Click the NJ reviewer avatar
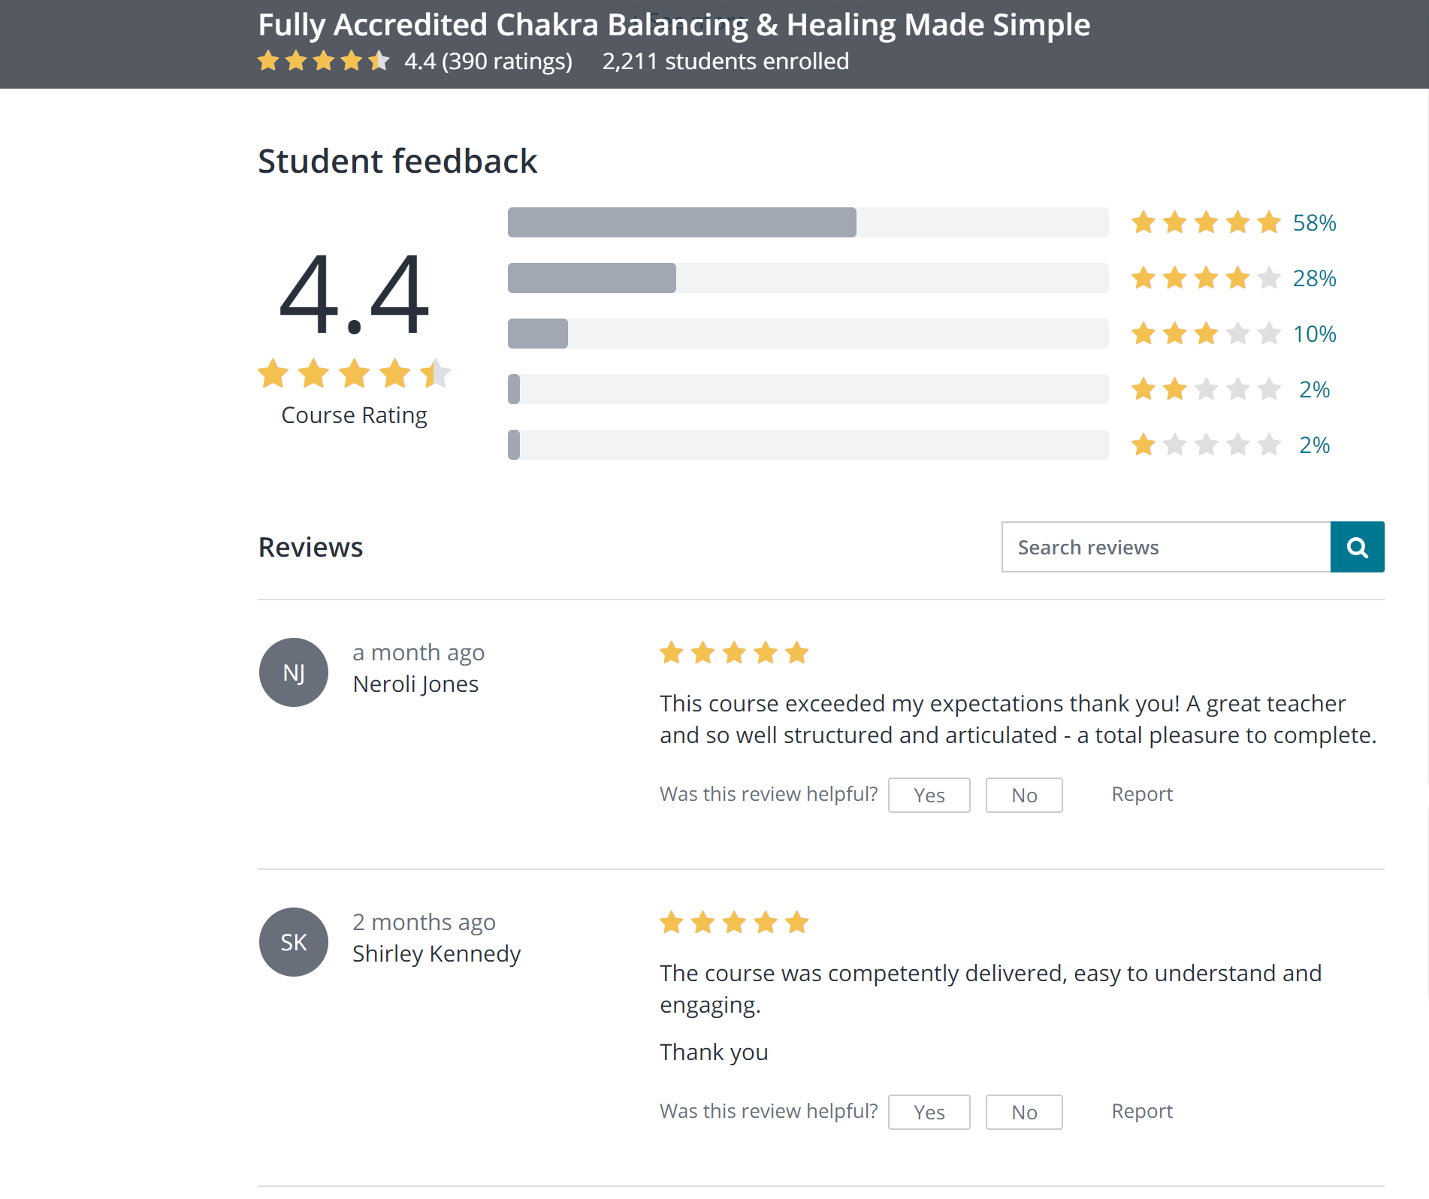 click(294, 672)
